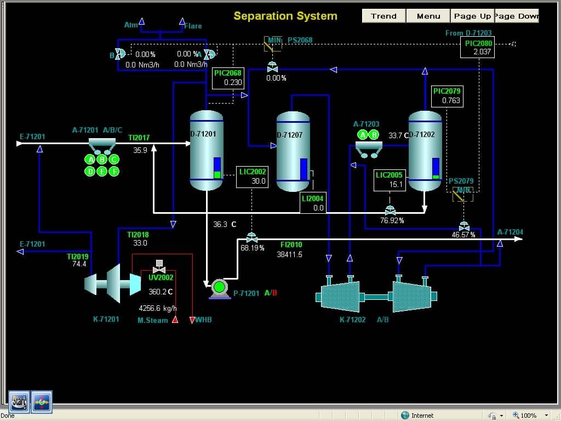Go to previous screen with Page Up
Viewport: 561px width, 421px height.
(472, 16)
